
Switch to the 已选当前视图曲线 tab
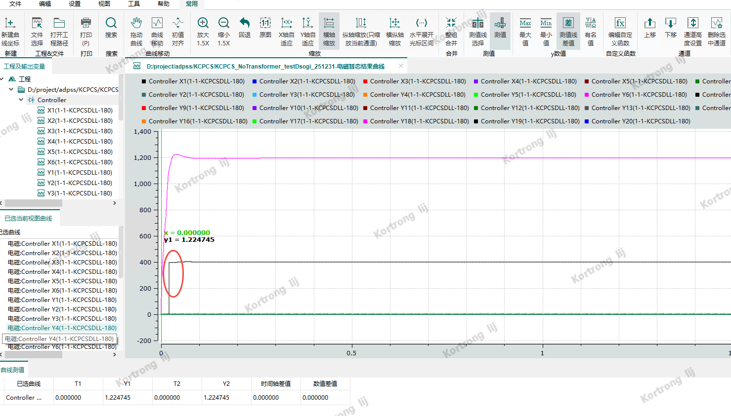pyautogui.click(x=28, y=218)
